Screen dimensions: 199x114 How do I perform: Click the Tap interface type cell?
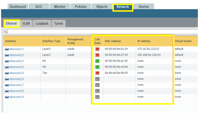coord(45,73)
